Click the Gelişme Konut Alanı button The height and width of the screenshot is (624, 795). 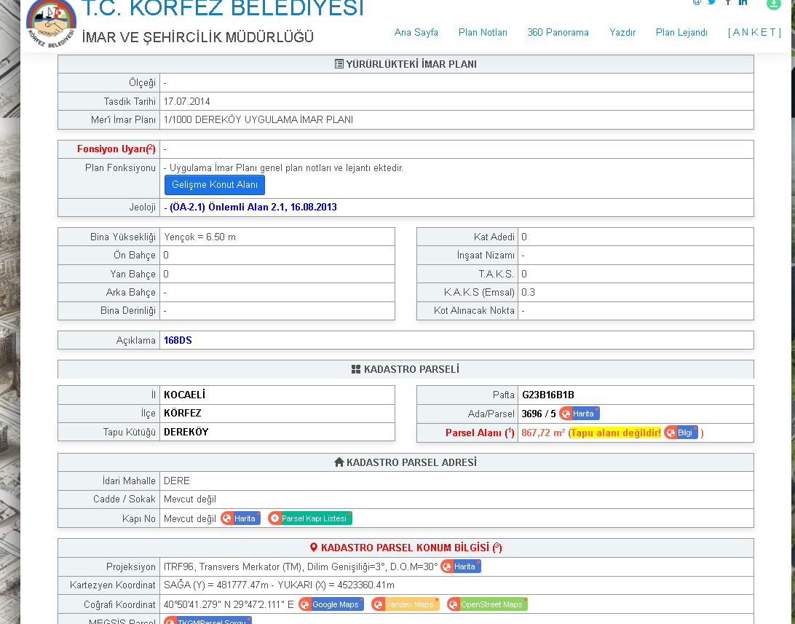215,185
